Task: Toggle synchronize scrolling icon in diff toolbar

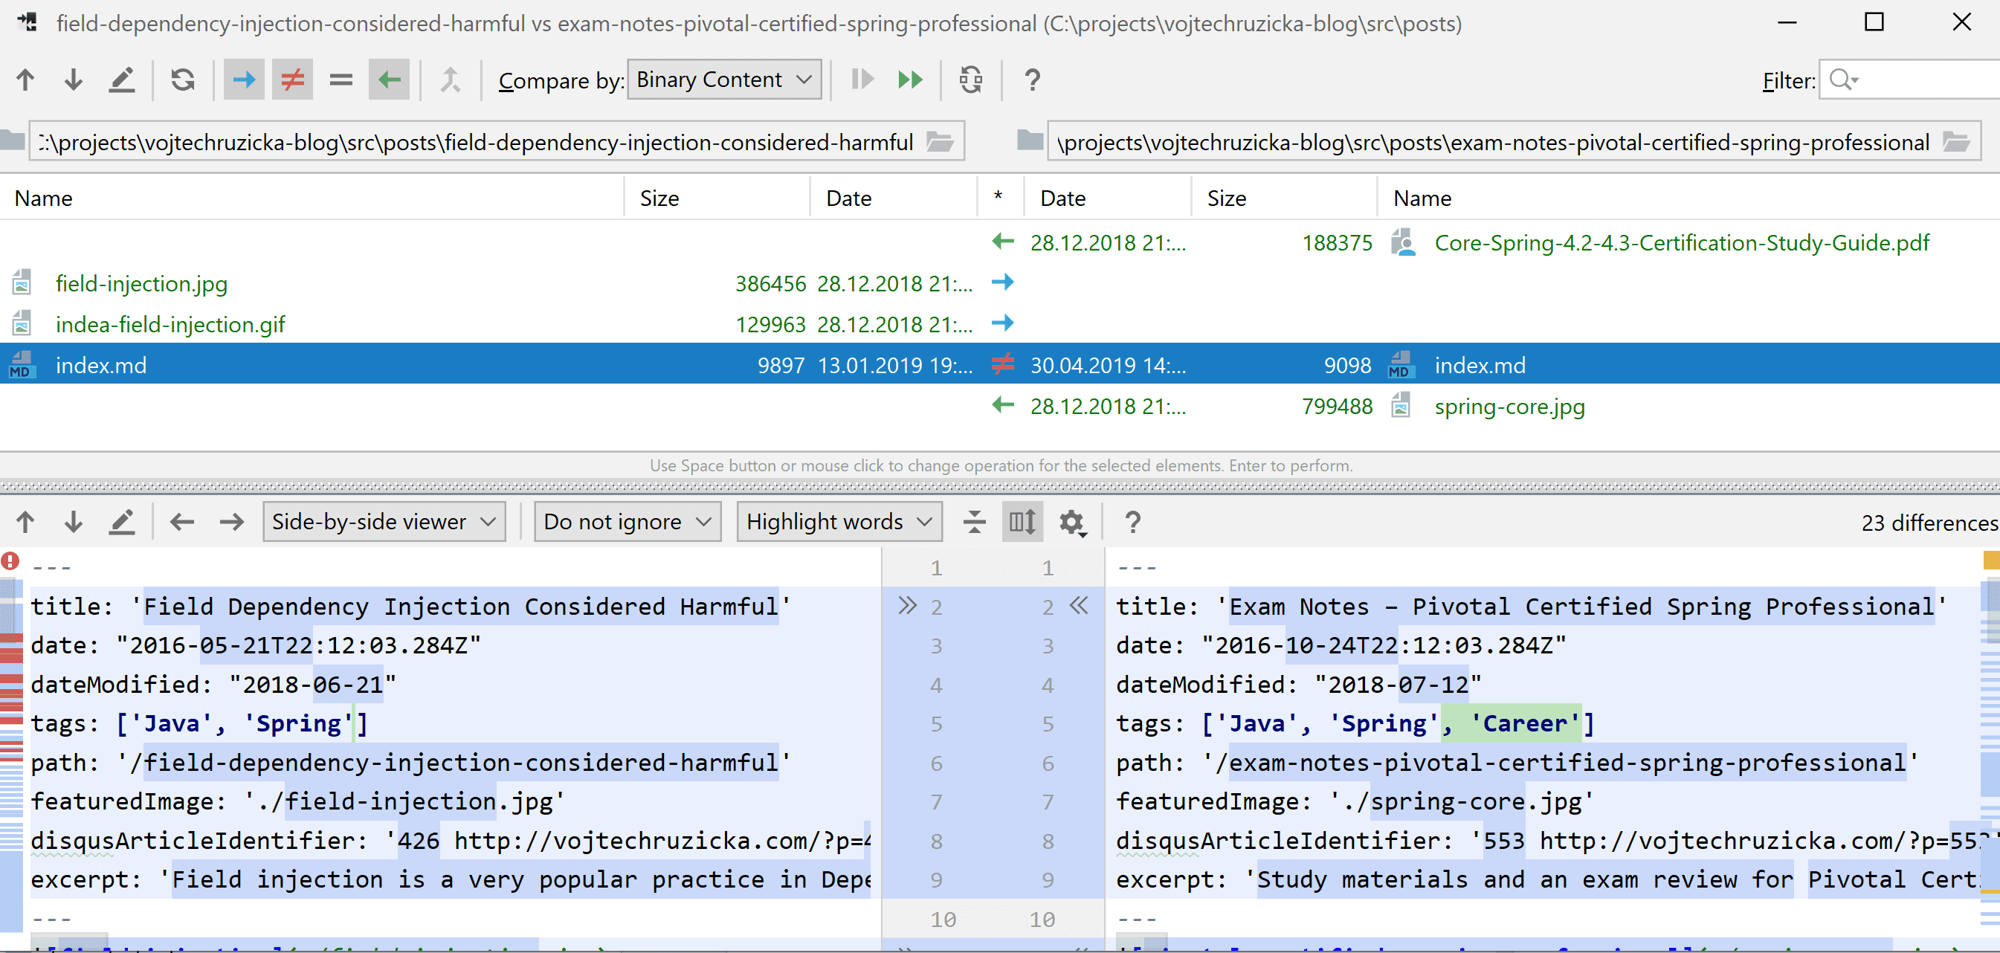Action: (1022, 523)
